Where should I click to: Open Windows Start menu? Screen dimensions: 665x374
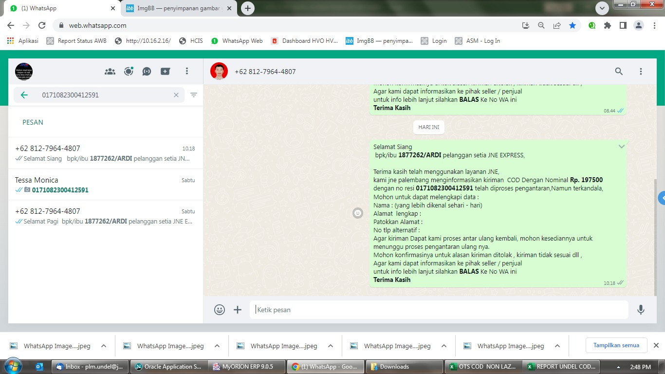click(13, 366)
